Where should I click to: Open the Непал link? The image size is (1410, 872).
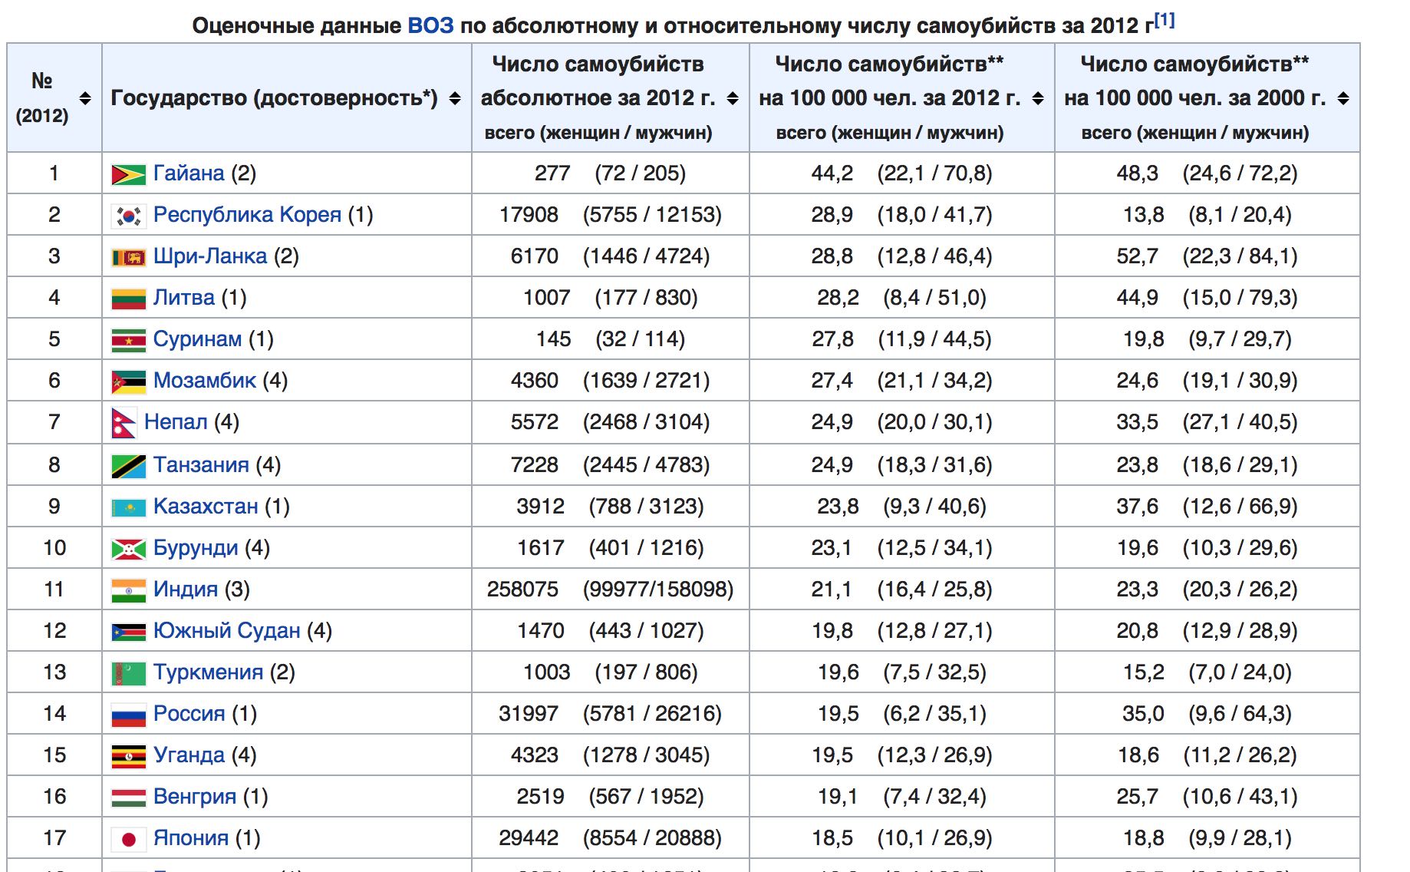click(x=176, y=422)
